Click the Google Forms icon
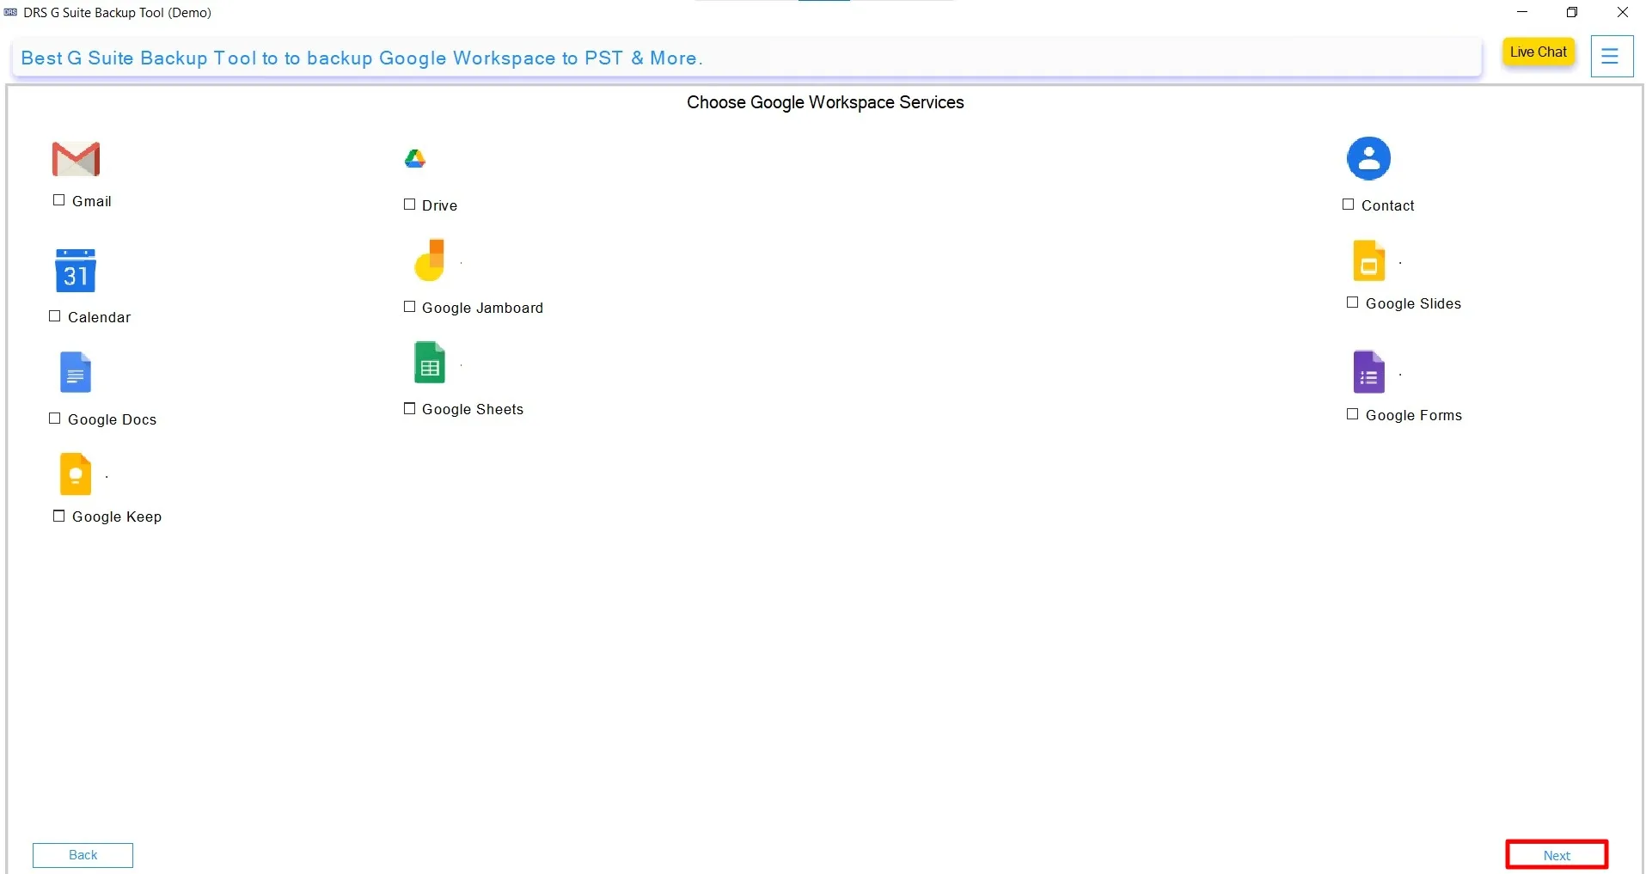This screenshot has height=874, width=1646. (1369, 372)
